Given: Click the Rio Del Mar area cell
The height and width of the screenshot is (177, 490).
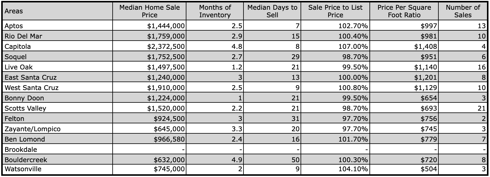Looking at the screenshot, I should [x=58, y=36].
